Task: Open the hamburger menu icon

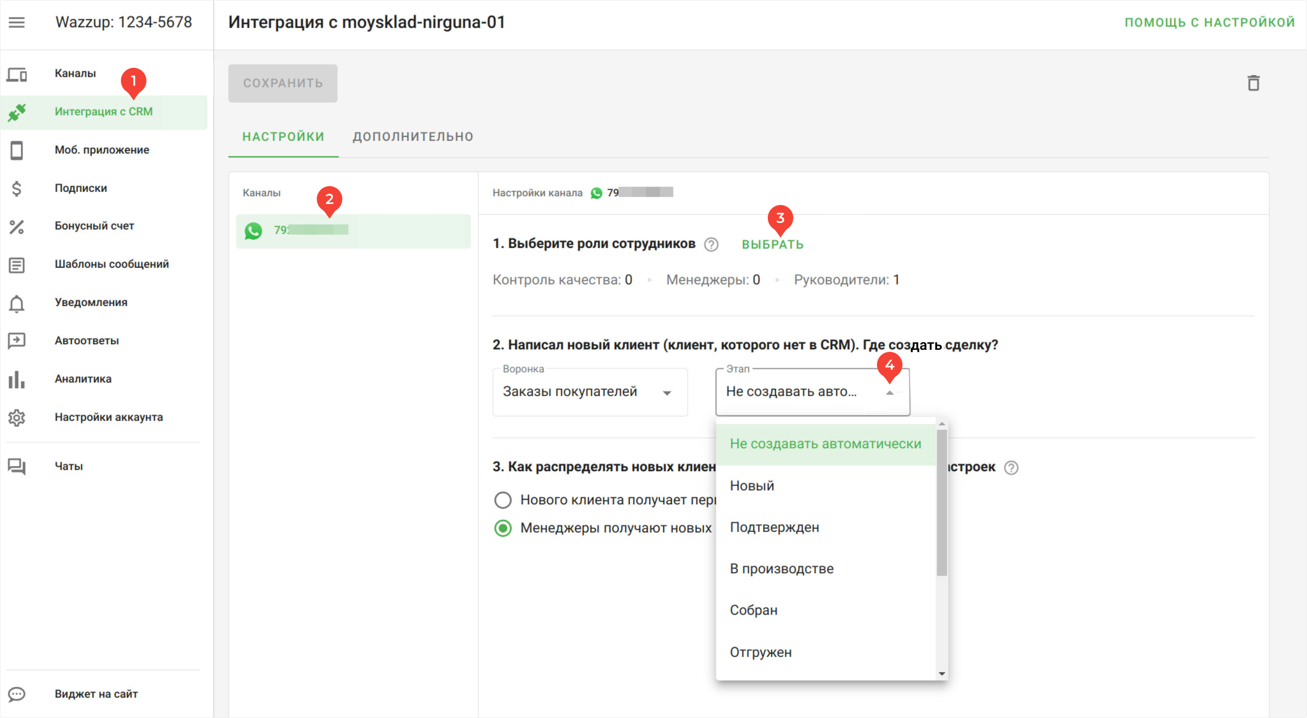Action: tap(16, 22)
